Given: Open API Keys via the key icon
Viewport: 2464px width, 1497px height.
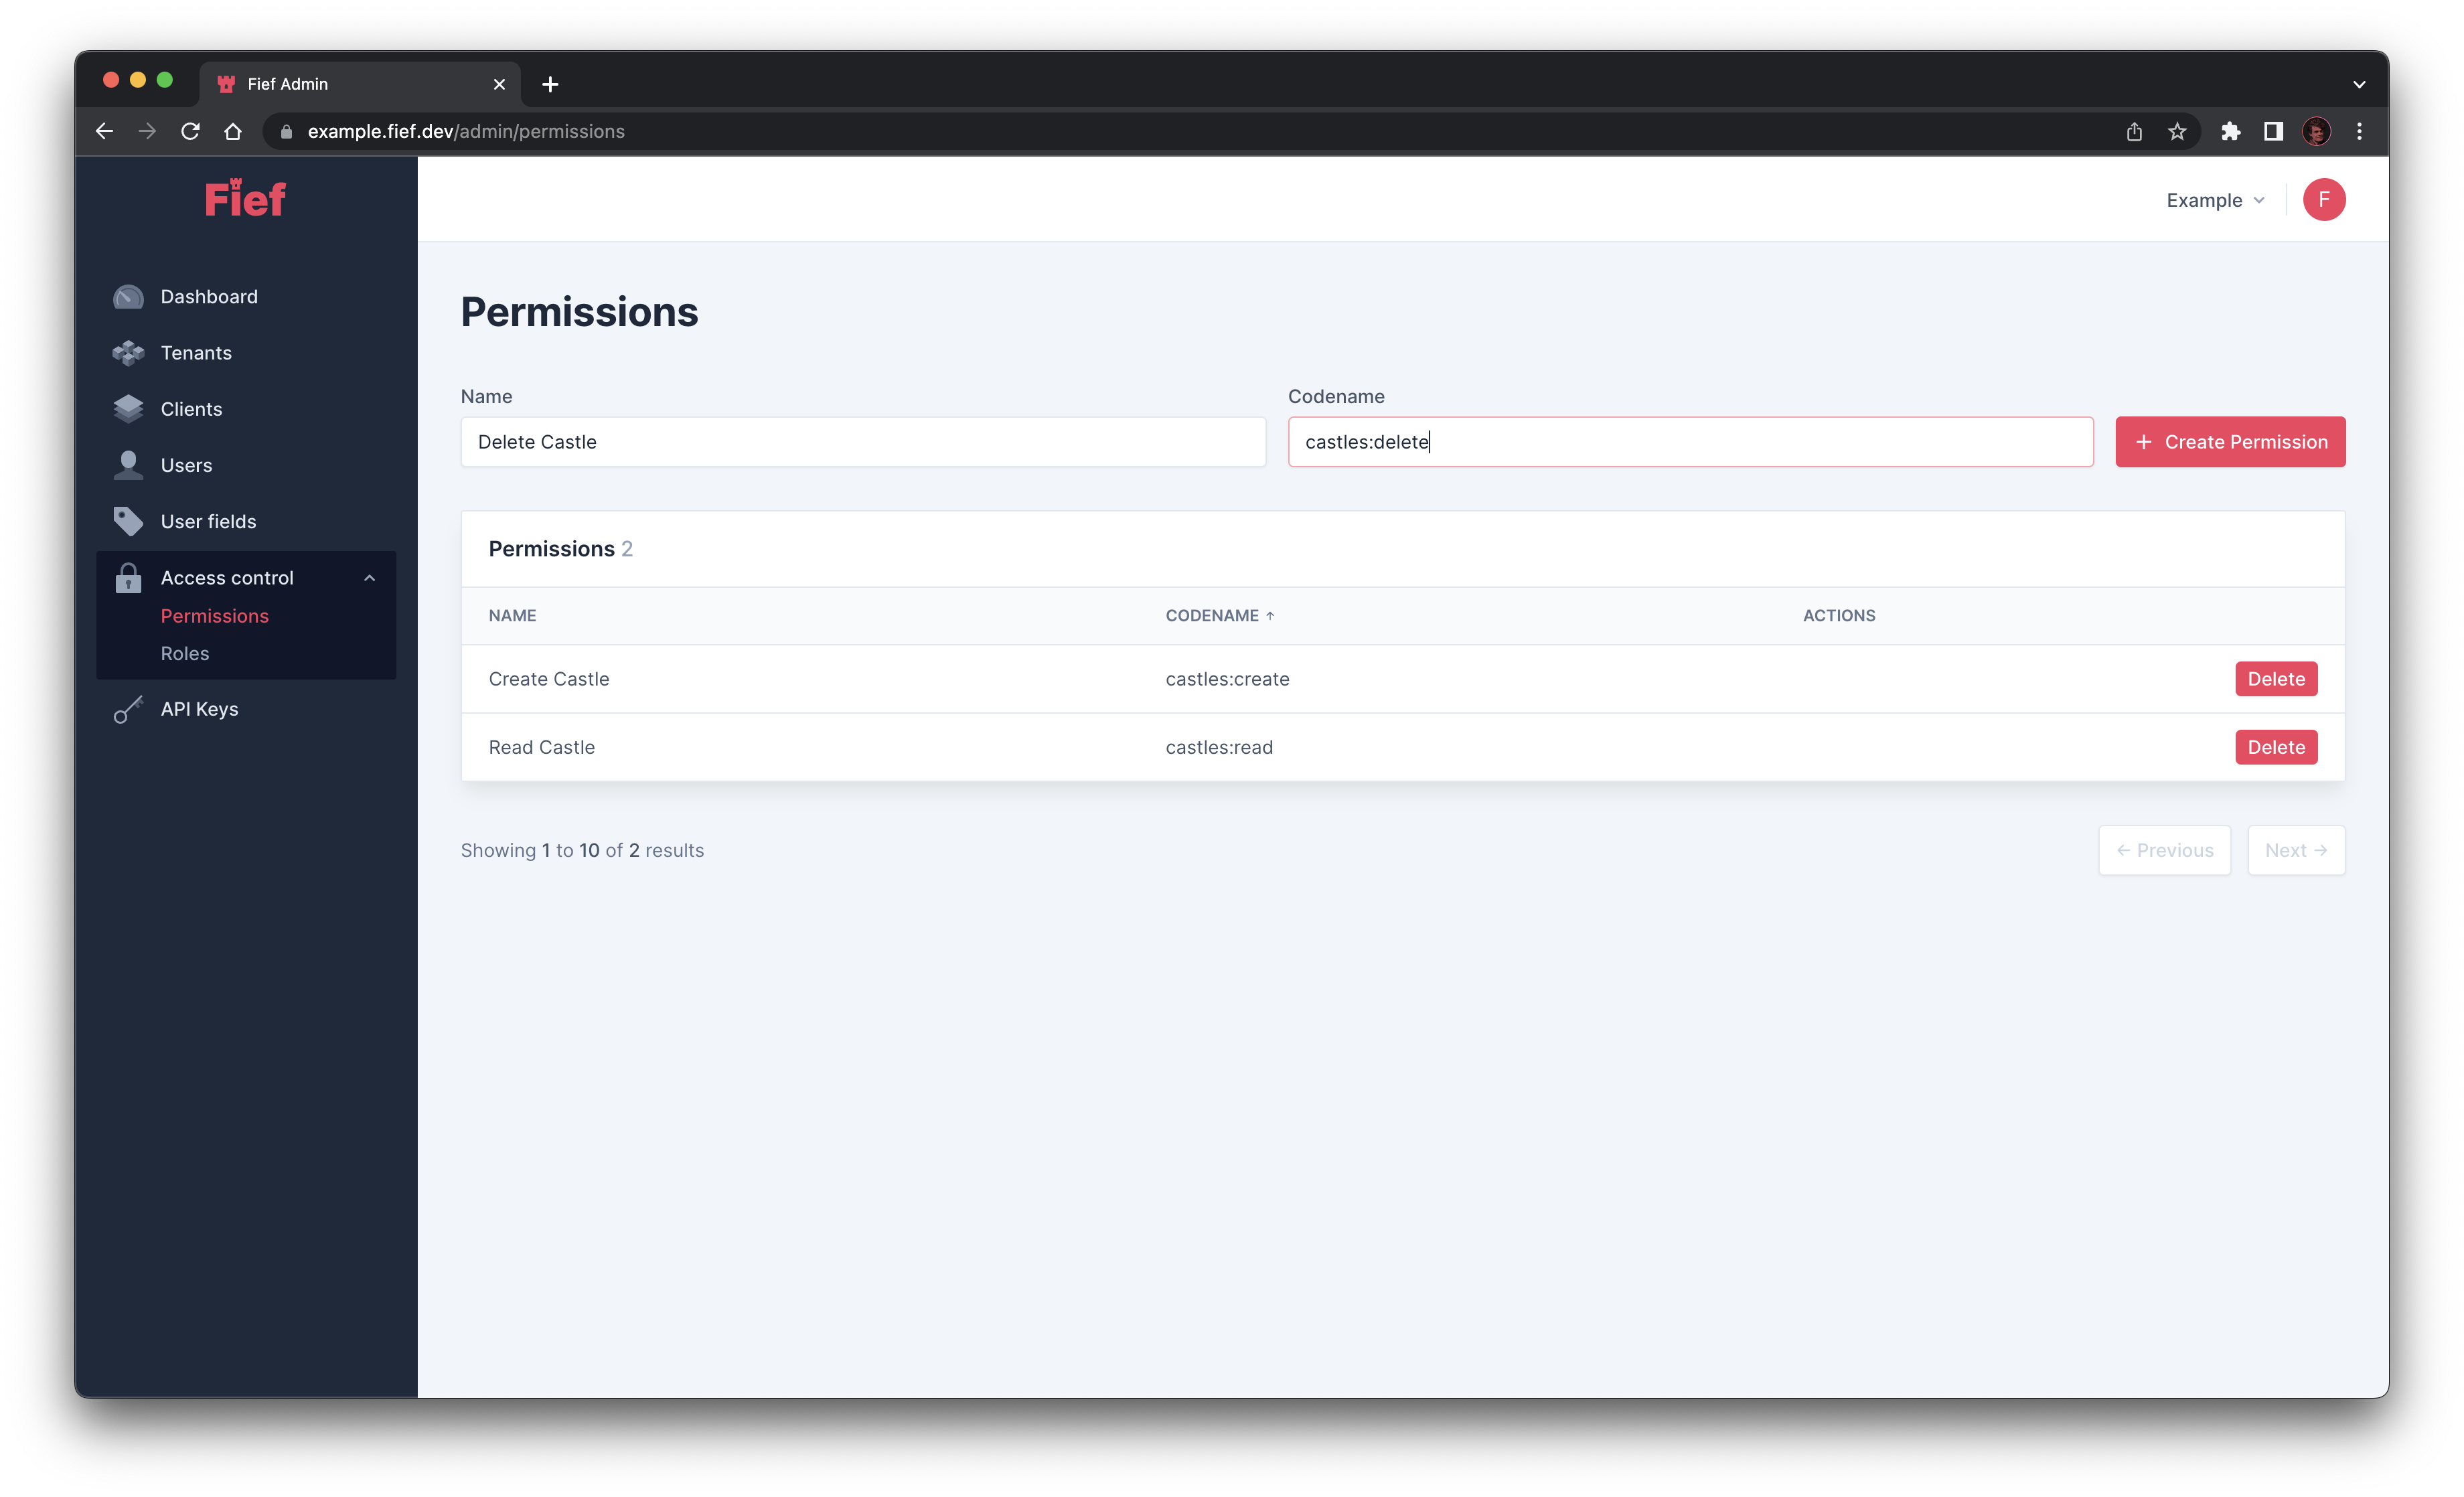Looking at the screenshot, I should click(x=128, y=709).
